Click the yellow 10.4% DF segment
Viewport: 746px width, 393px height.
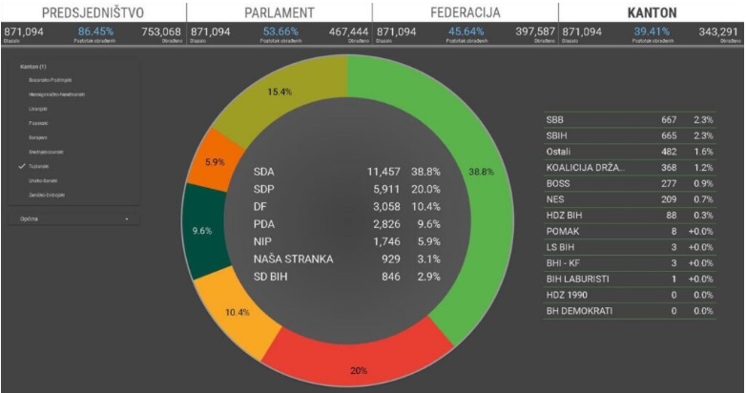(237, 313)
